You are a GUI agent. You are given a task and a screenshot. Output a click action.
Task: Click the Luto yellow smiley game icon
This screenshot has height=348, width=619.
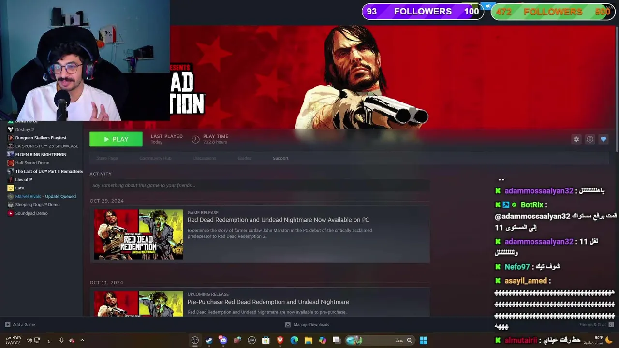coord(11,188)
